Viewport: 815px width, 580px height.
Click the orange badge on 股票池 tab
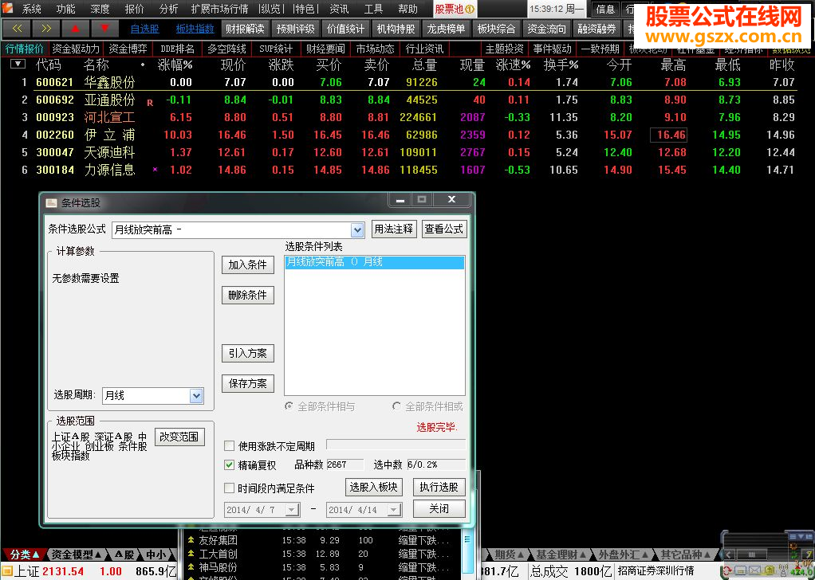pos(470,10)
